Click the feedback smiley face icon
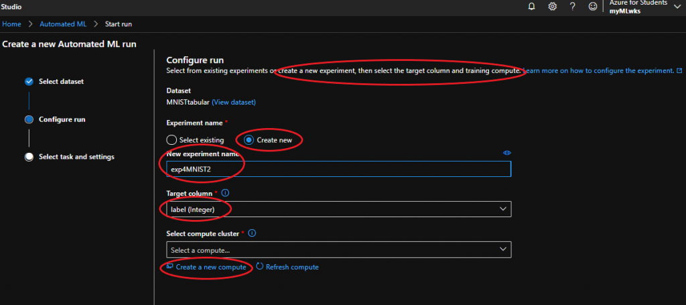Image resolution: width=686 pixels, height=305 pixels. [x=593, y=7]
